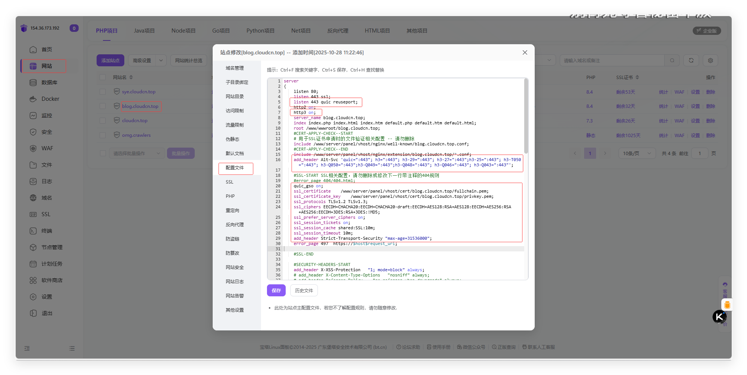747x375 pixels.
Task: Open the 10条/页 page size dropdown
Action: pos(637,153)
